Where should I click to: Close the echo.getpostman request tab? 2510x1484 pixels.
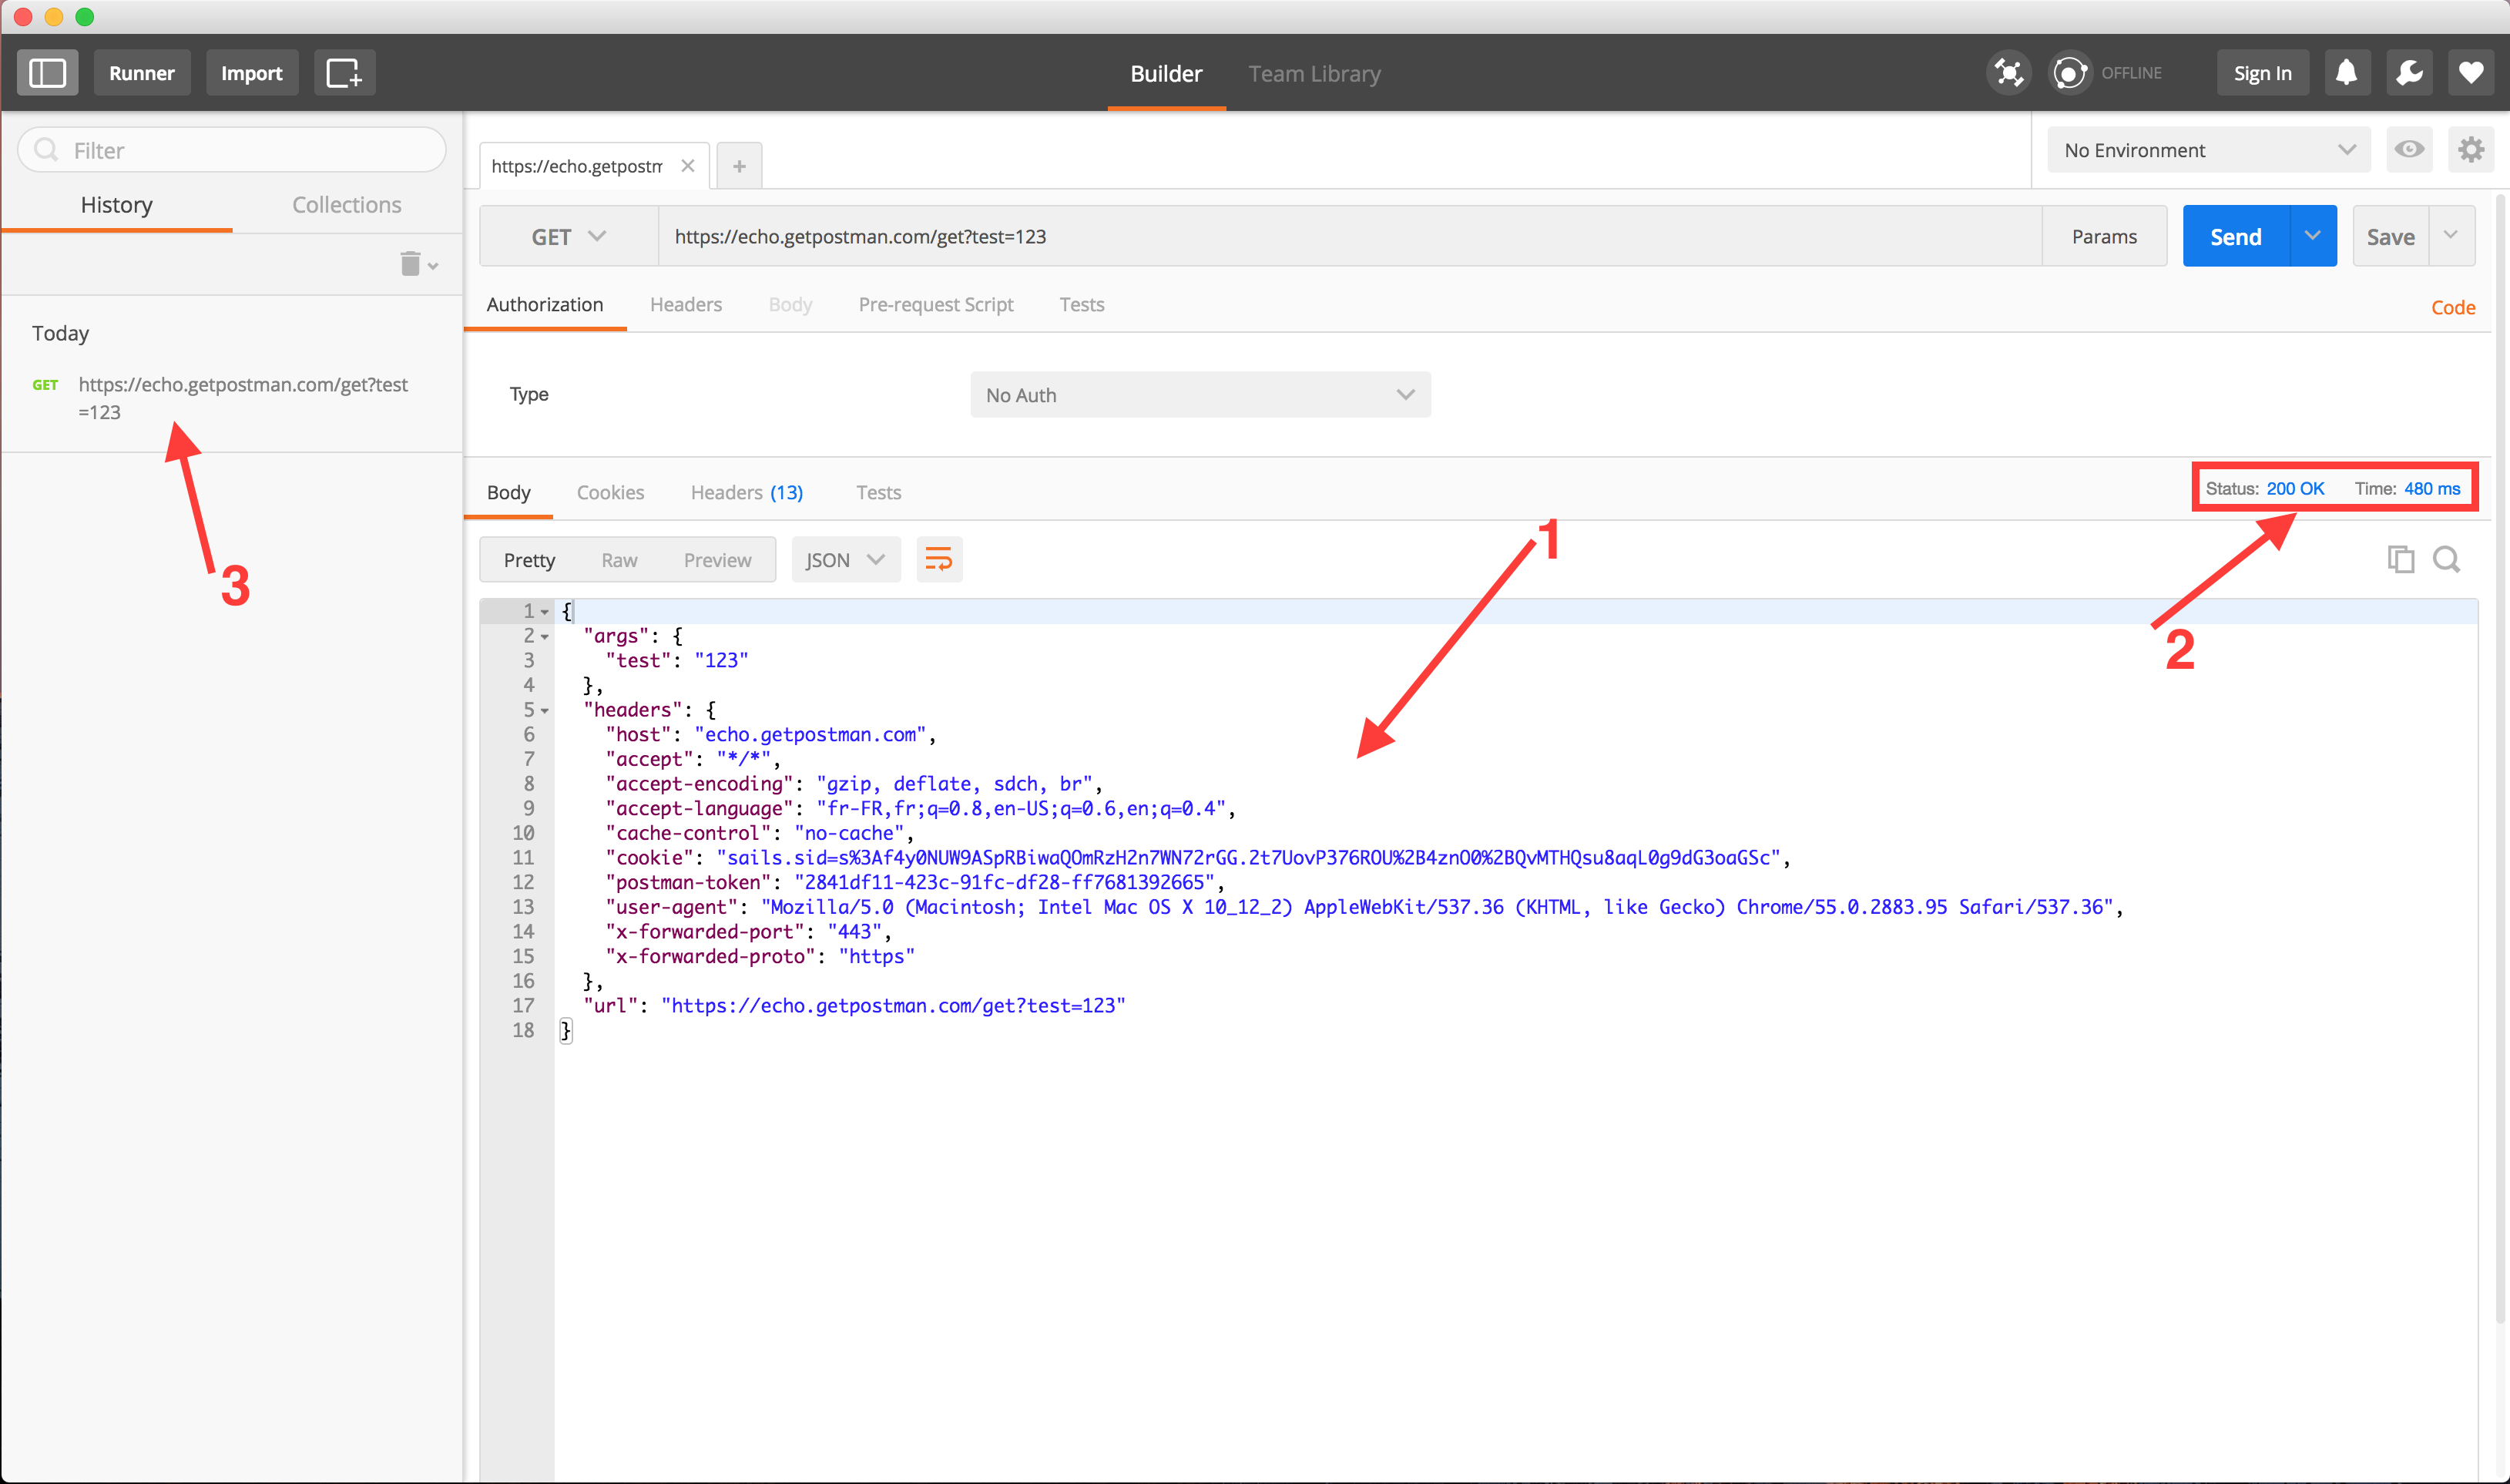688,166
